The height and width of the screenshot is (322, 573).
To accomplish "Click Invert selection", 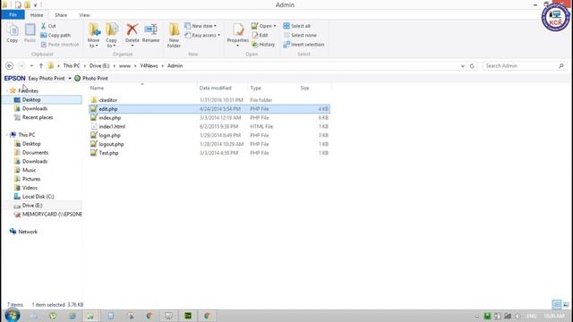I will (x=304, y=44).
